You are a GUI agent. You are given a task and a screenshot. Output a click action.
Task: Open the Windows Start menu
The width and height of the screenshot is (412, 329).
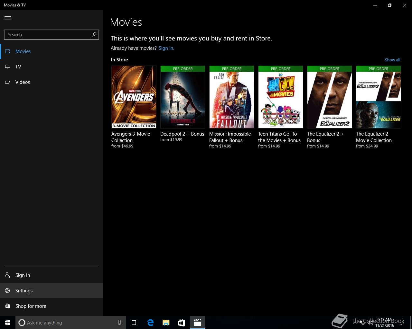[x=8, y=323]
